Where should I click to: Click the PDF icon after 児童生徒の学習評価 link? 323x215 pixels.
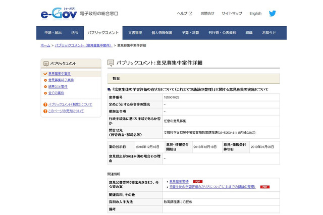coord(265,187)
